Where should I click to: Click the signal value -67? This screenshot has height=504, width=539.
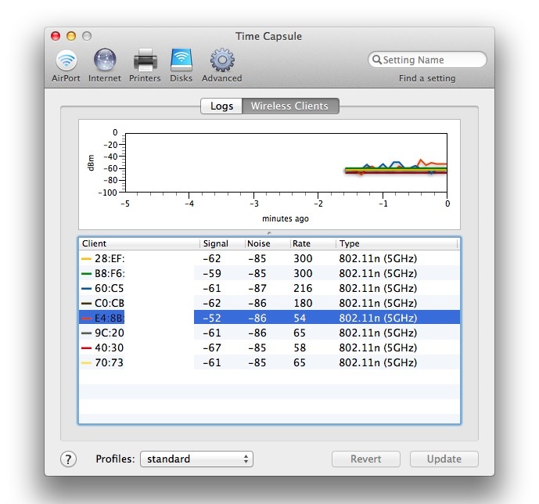212,347
